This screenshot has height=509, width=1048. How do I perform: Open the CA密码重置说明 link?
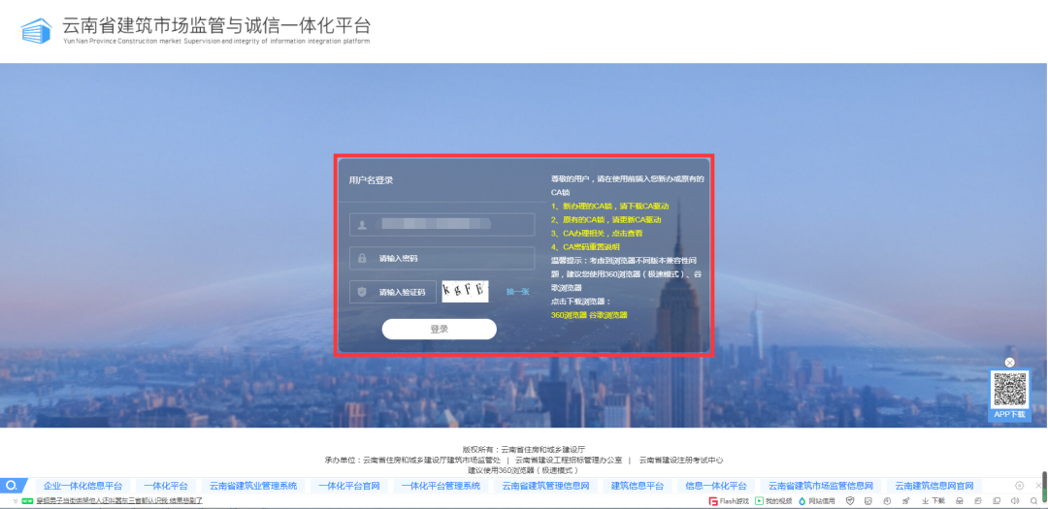(599, 247)
